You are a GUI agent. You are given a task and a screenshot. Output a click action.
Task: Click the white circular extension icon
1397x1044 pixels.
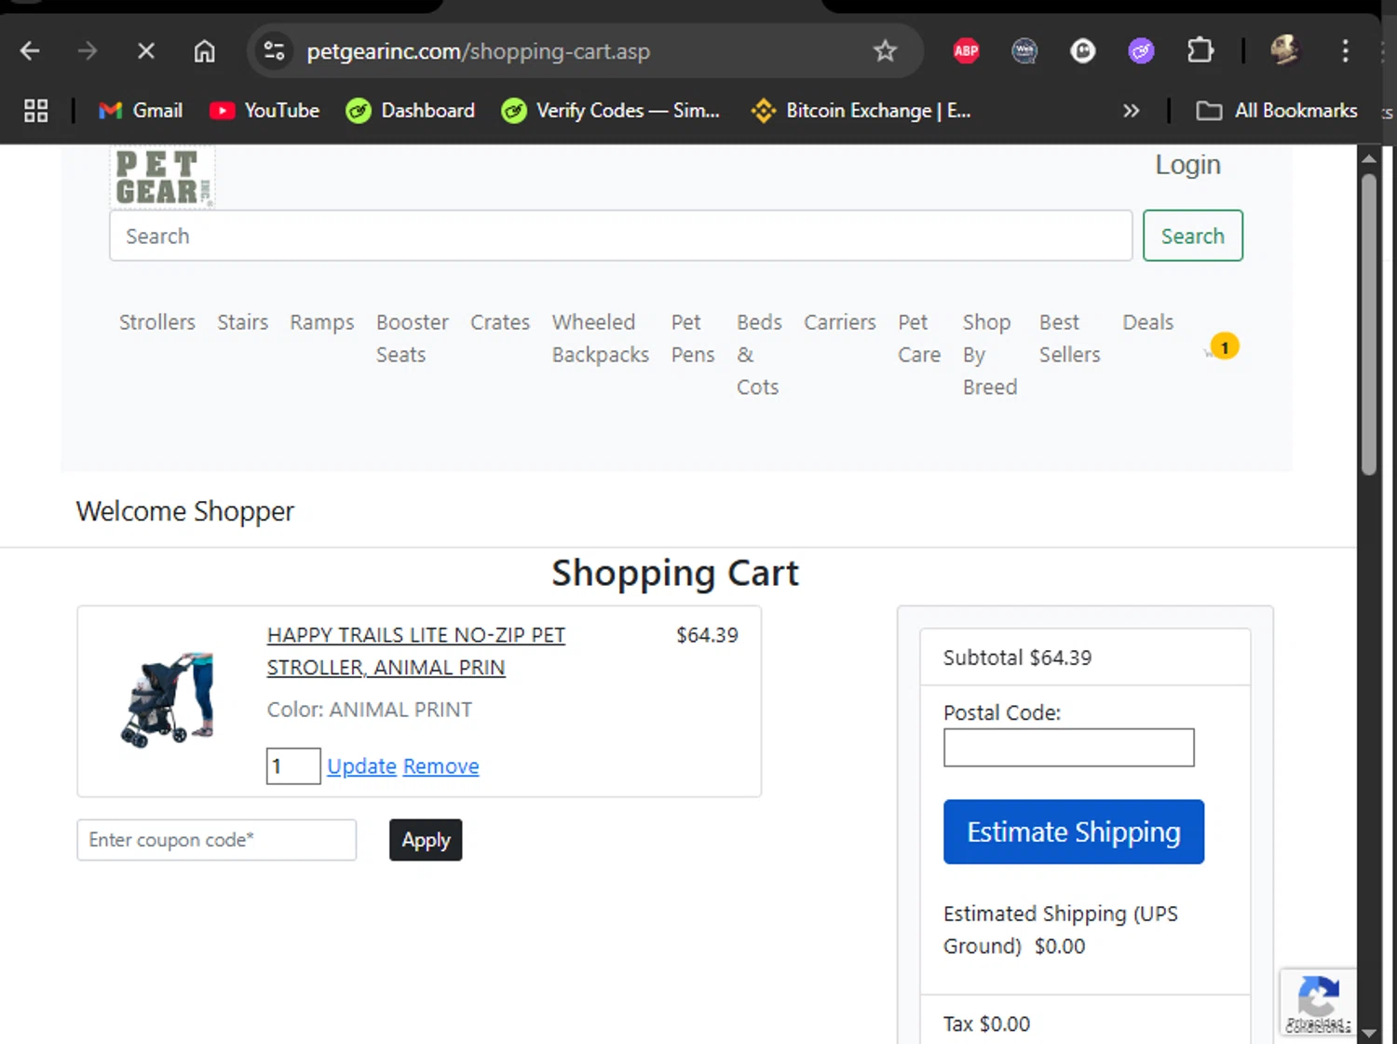point(1082,50)
